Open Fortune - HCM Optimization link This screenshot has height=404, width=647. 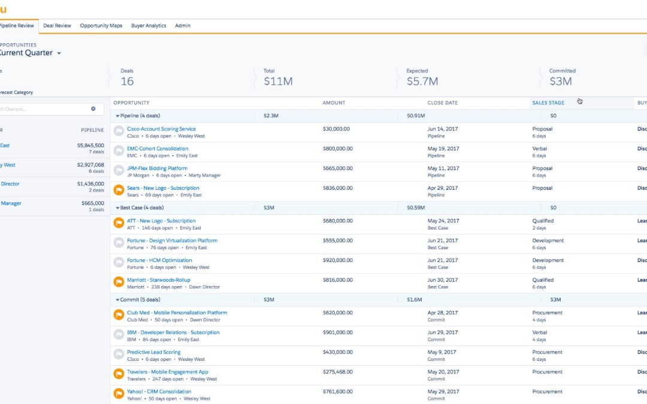point(159,260)
